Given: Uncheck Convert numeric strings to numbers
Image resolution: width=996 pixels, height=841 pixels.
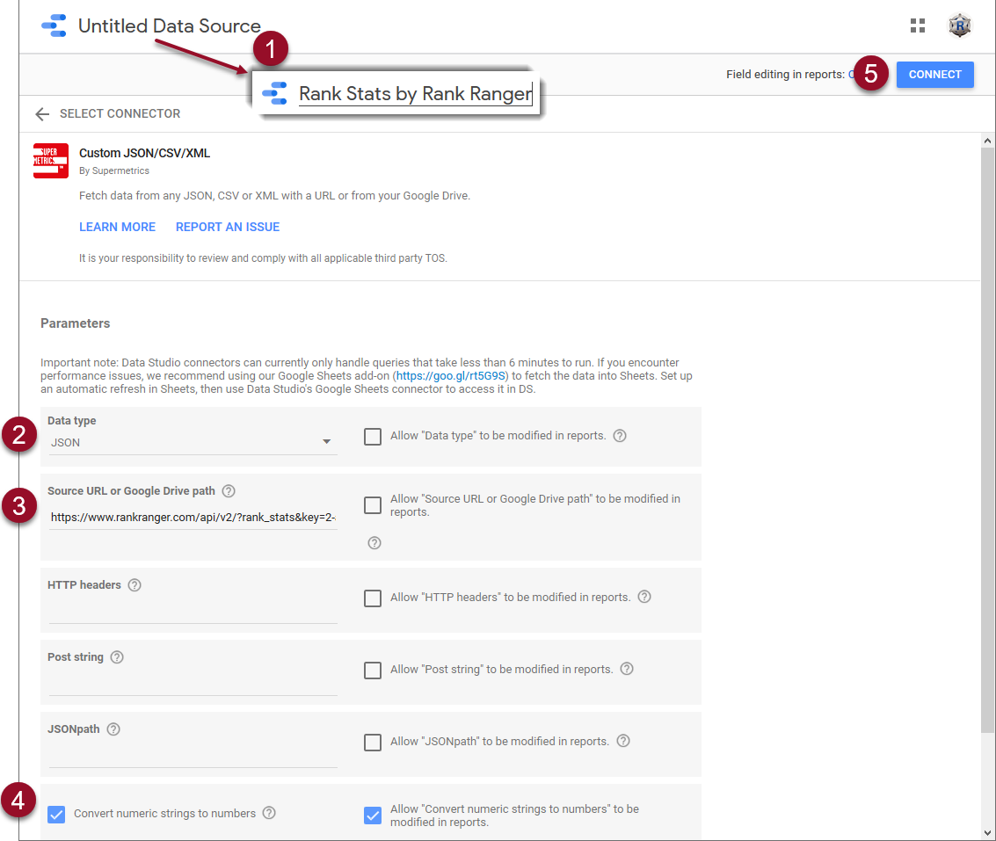Looking at the screenshot, I should pos(56,815).
